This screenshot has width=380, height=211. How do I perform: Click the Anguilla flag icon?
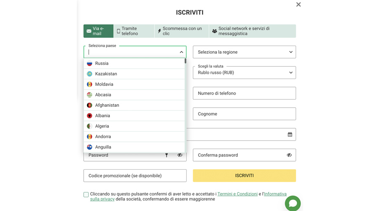90,147
